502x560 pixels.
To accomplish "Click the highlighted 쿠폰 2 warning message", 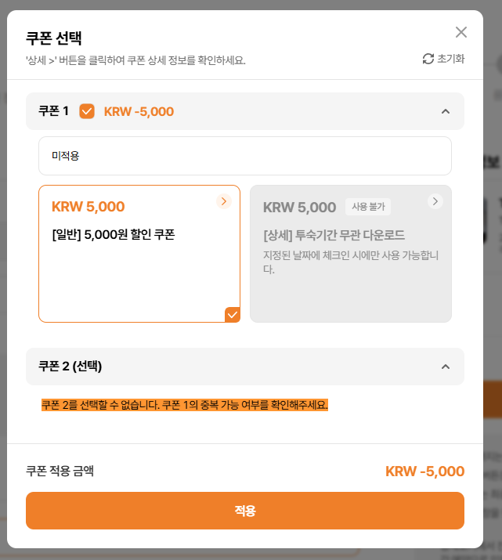I will (x=185, y=405).
